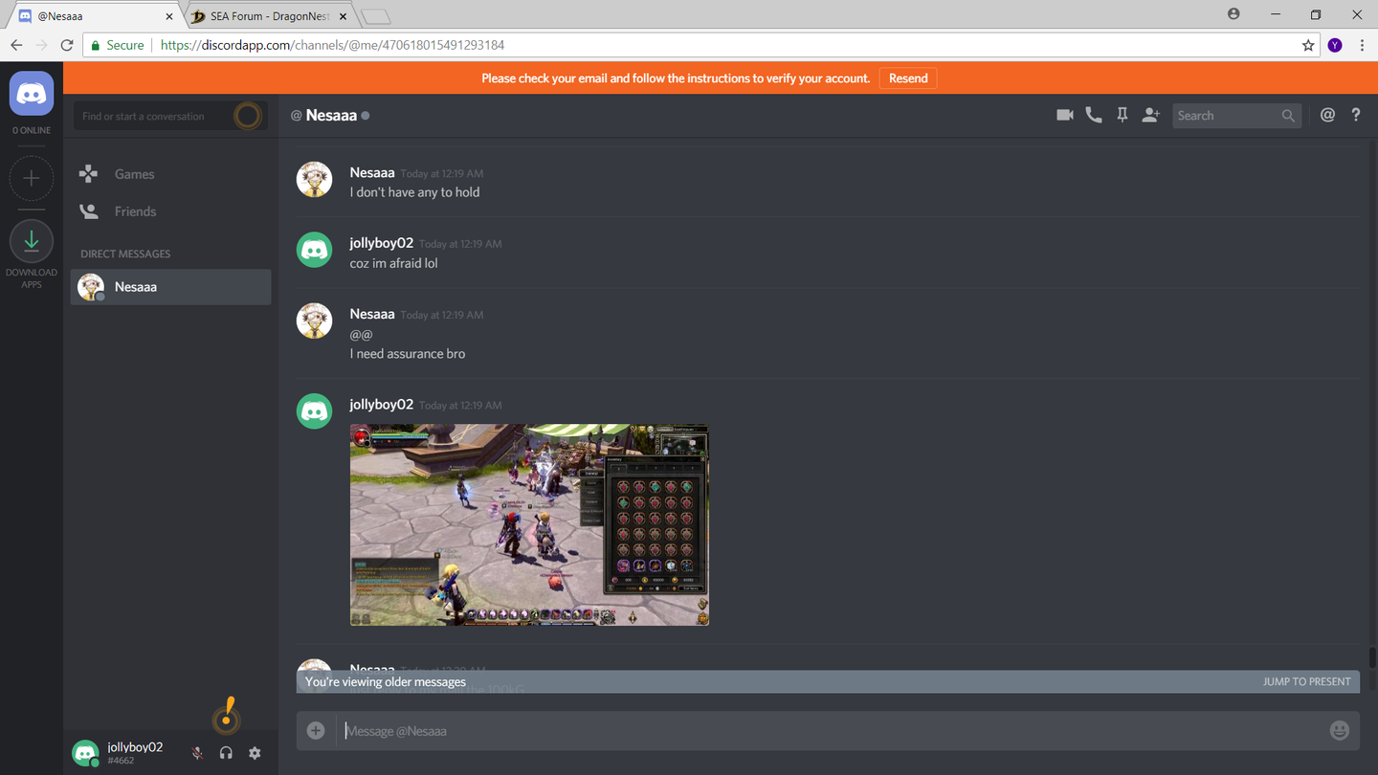The width and height of the screenshot is (1378, 775).
Task: Start a voice call with Nesaaa
Action: 1094,115
